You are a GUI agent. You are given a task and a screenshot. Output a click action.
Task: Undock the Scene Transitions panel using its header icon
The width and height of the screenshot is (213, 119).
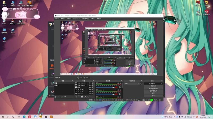[x=142, y=81]
